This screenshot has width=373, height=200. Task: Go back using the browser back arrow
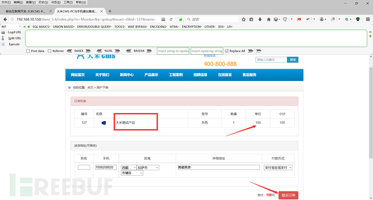pos(5,19)
